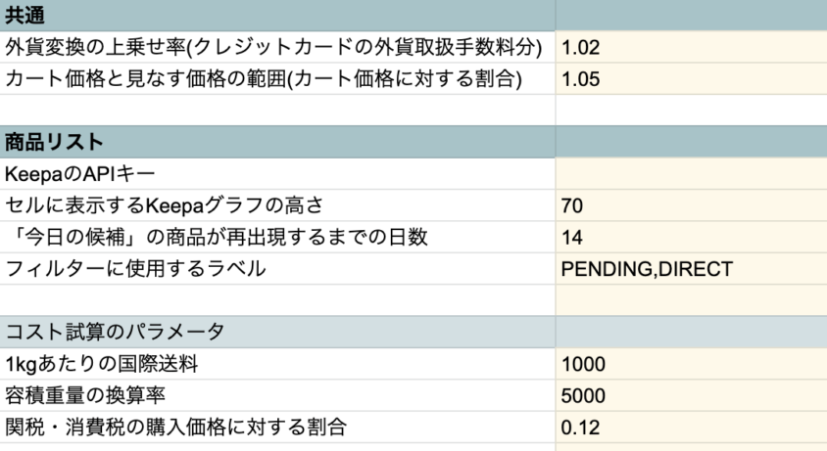827x451 pixels.
Task: Select the 外貨変換の上乗せ率 label cell
Action: (277, 47)
